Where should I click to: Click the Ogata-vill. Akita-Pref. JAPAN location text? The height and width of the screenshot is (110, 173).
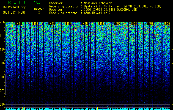pos(123,6)
